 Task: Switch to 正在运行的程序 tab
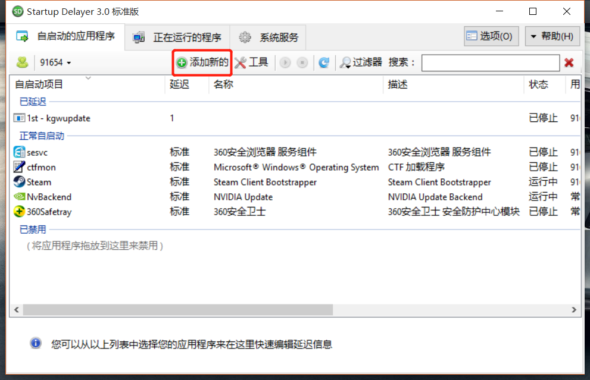pos(177,37)
